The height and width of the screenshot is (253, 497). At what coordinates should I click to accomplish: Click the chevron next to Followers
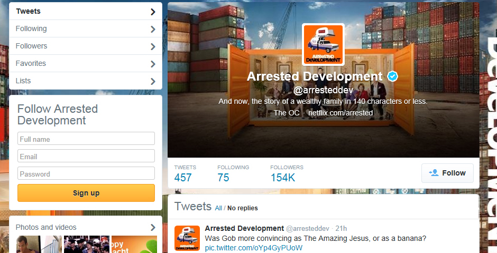[x=153, y=46]
